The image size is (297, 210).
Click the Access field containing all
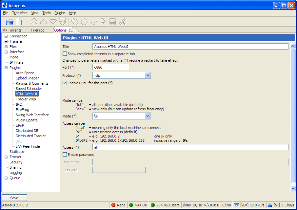pyautogui.click(x=190, y=147)
